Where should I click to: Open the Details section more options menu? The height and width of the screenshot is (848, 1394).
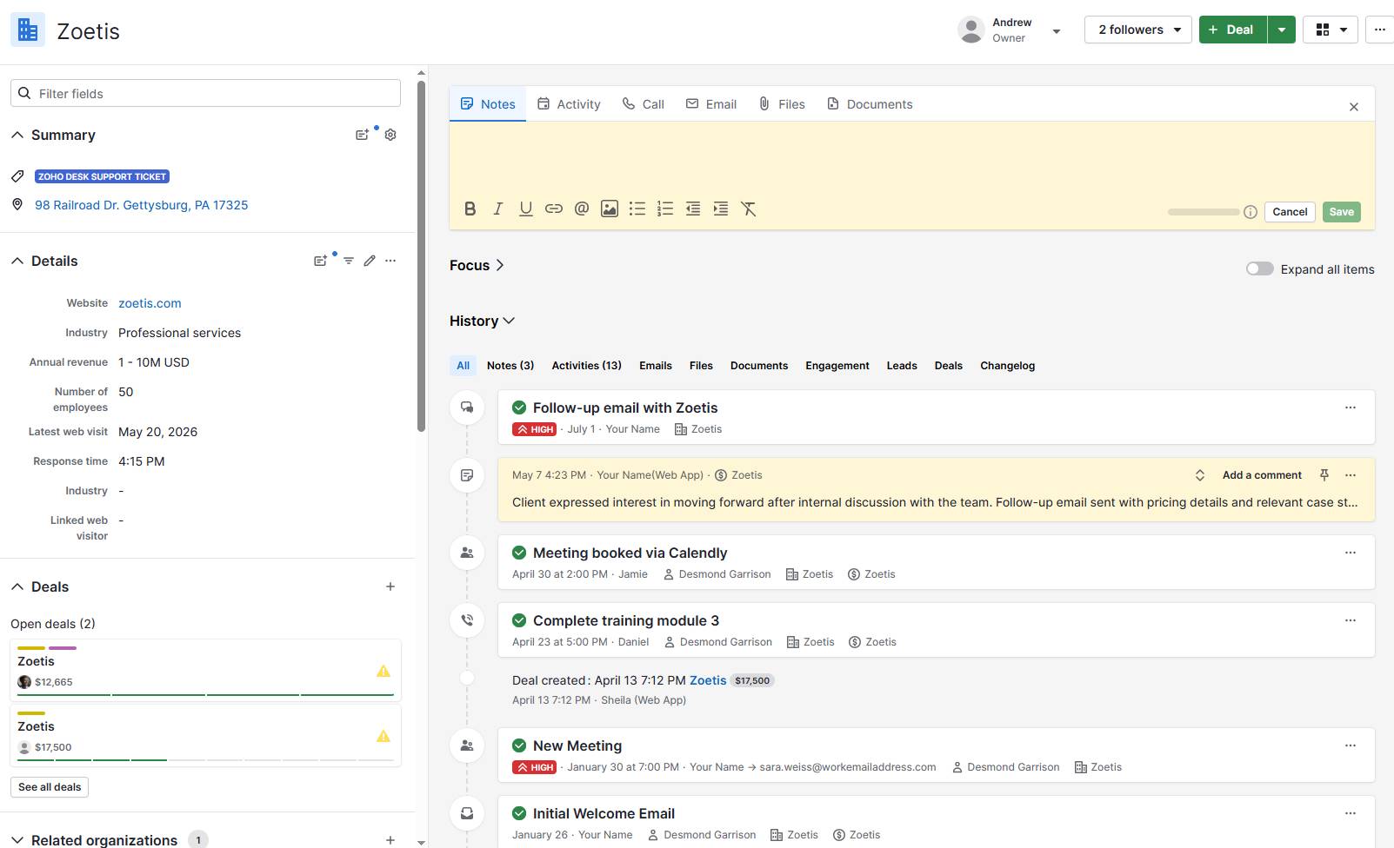[390, 261]
